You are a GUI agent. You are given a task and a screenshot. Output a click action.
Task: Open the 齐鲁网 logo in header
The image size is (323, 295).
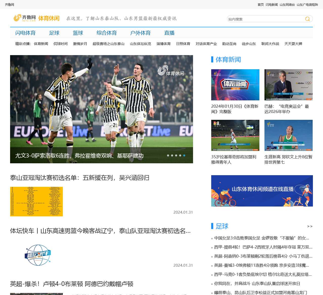pyautogui.click(x=24, y=18)
